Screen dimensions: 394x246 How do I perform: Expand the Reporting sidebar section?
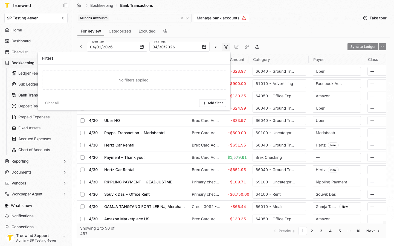click(x=65, y=161)
